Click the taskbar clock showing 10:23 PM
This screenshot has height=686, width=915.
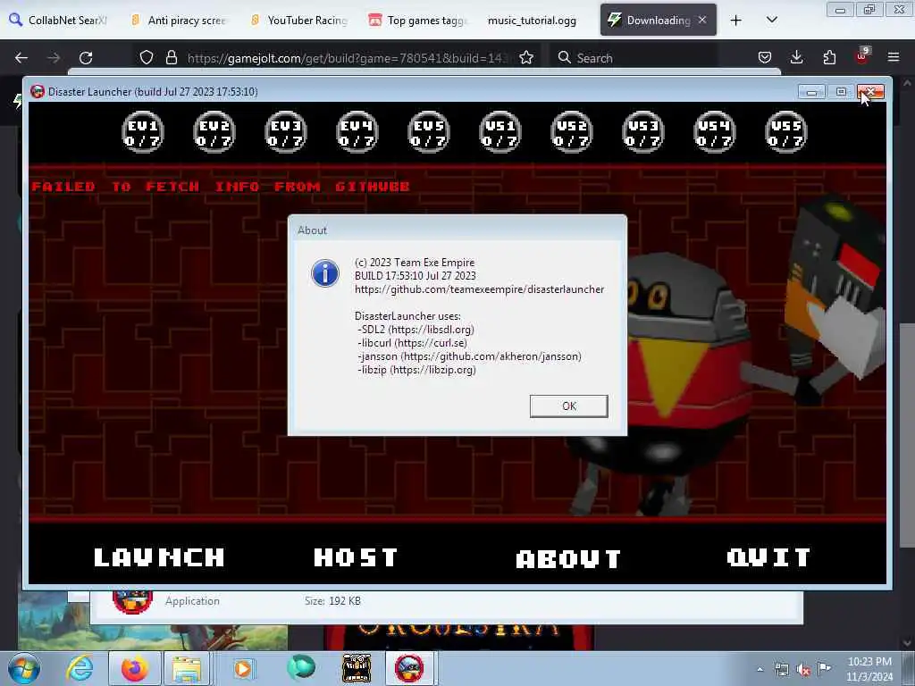point(869,669)
